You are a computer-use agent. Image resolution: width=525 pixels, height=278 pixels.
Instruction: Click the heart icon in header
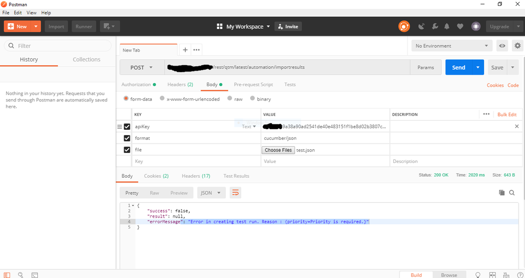[x=460, y=26]
